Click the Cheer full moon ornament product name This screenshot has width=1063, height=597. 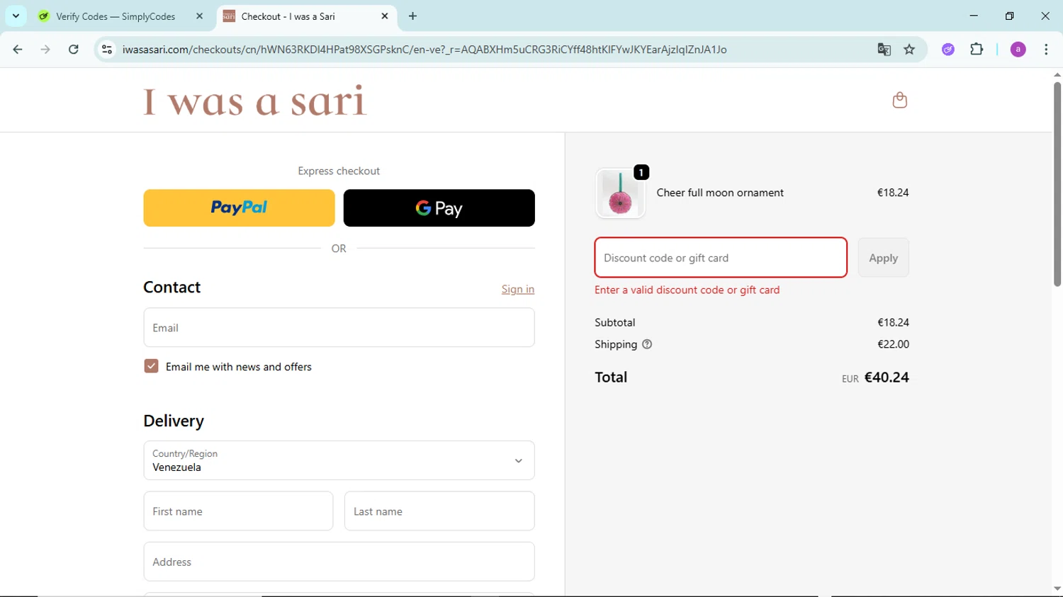[720, 193]
